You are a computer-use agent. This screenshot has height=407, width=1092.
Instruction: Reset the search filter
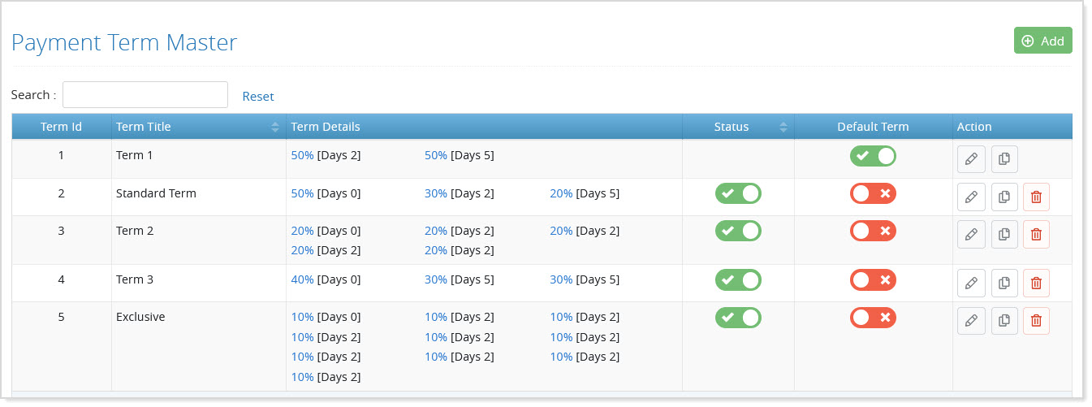258,97
